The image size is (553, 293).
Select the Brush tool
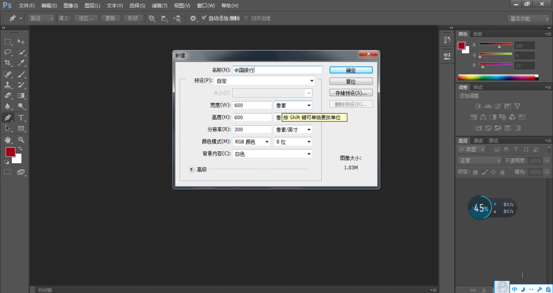(x=21, y=74)
